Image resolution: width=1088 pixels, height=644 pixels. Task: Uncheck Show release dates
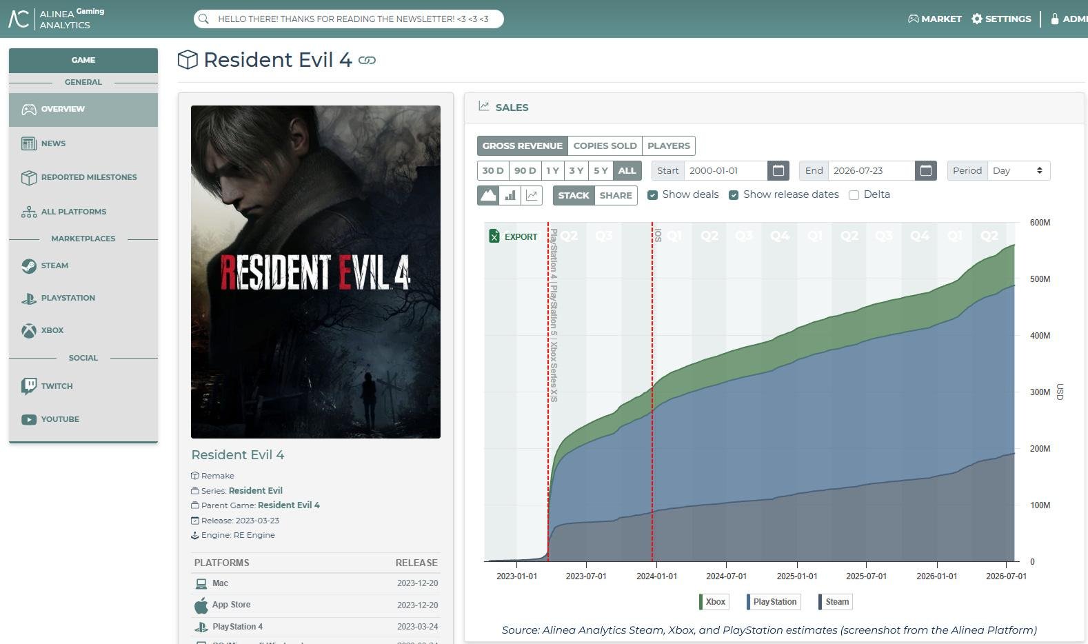(x=734, y=195)
